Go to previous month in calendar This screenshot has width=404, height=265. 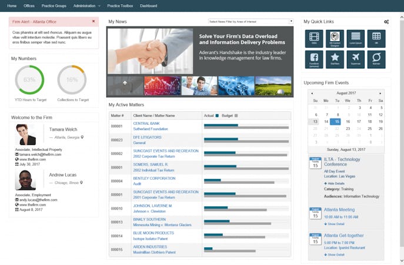pos(312,93)
